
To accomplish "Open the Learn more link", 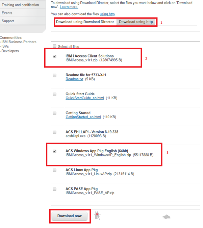I will [x=69, y=7].
